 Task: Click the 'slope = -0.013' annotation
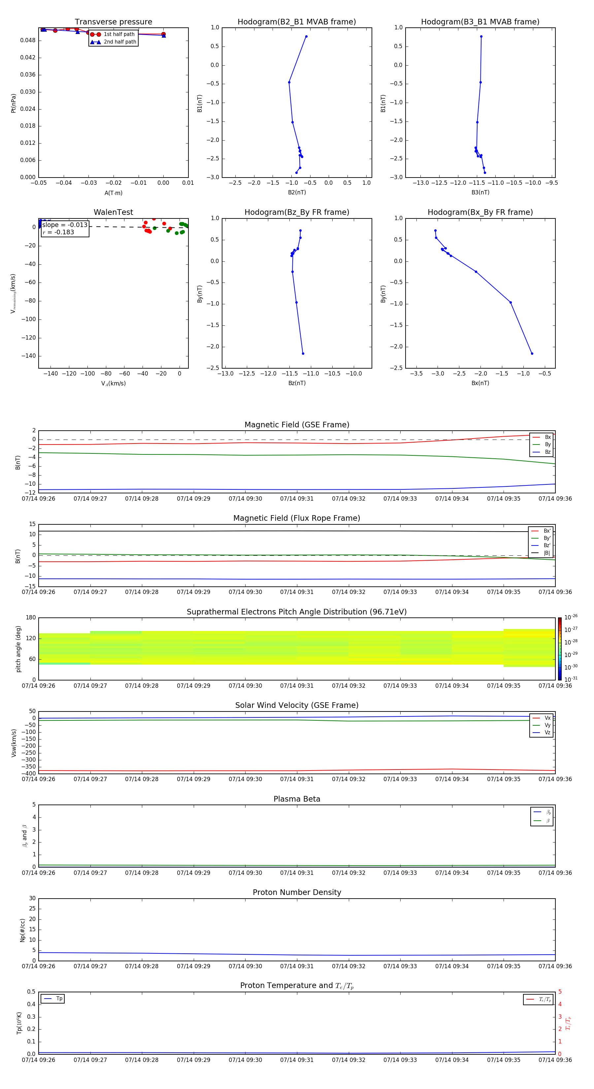(65, 225)
